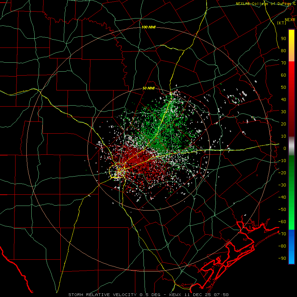Click the 0 value on velocity scale
Viewport: 297px width, 297px height.
click(x=285, y=148)
